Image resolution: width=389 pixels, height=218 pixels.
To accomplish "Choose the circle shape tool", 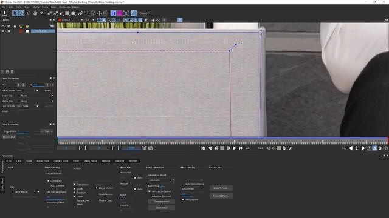I will pos(74,13).
